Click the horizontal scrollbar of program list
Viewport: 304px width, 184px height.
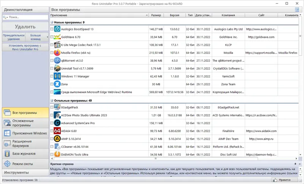pos(156,159)
